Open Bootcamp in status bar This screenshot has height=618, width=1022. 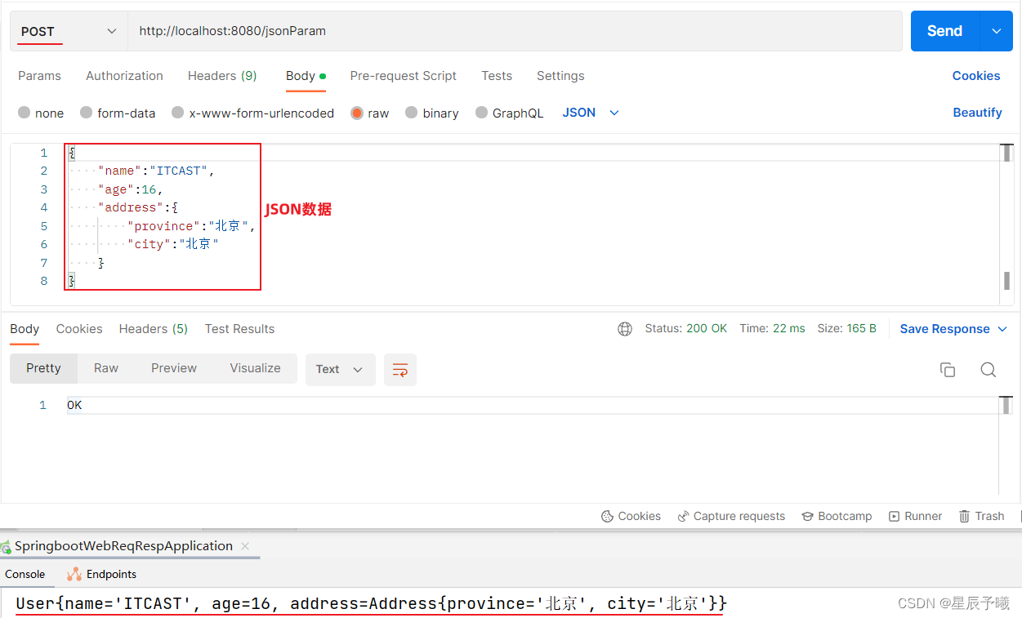tap(837, 516)
